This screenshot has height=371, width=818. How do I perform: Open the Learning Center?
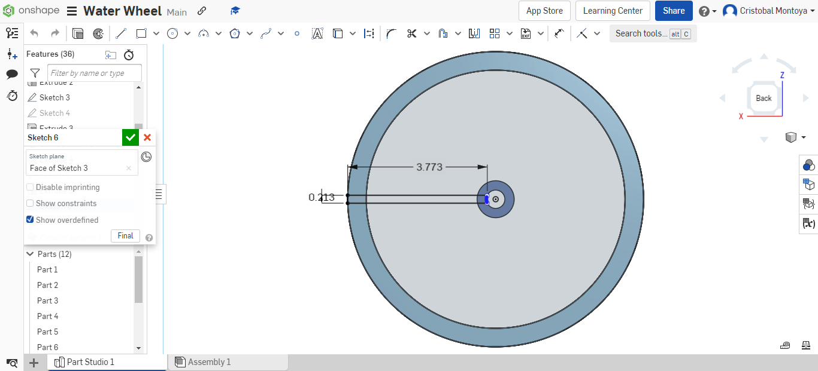click(x=613, y=11)
